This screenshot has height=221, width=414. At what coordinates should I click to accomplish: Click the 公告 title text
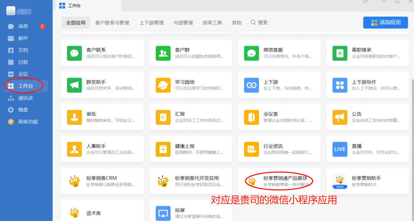357,114
